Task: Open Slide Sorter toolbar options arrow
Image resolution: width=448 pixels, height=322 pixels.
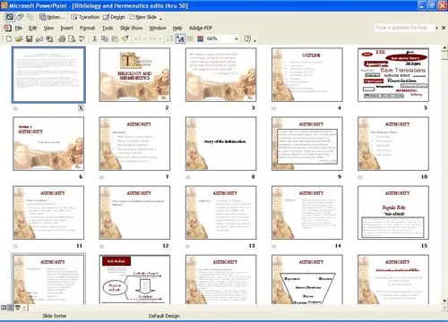Action: click(x=161, y=19)
